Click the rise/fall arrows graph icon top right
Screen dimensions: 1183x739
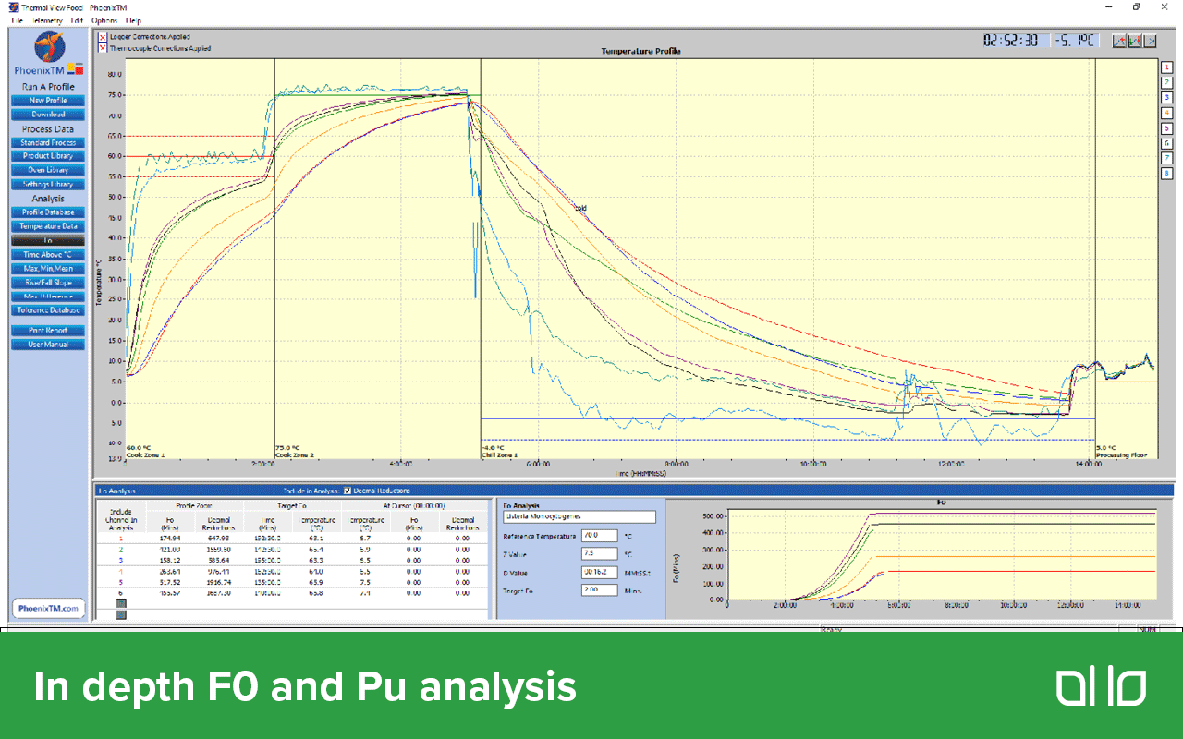1137,40
